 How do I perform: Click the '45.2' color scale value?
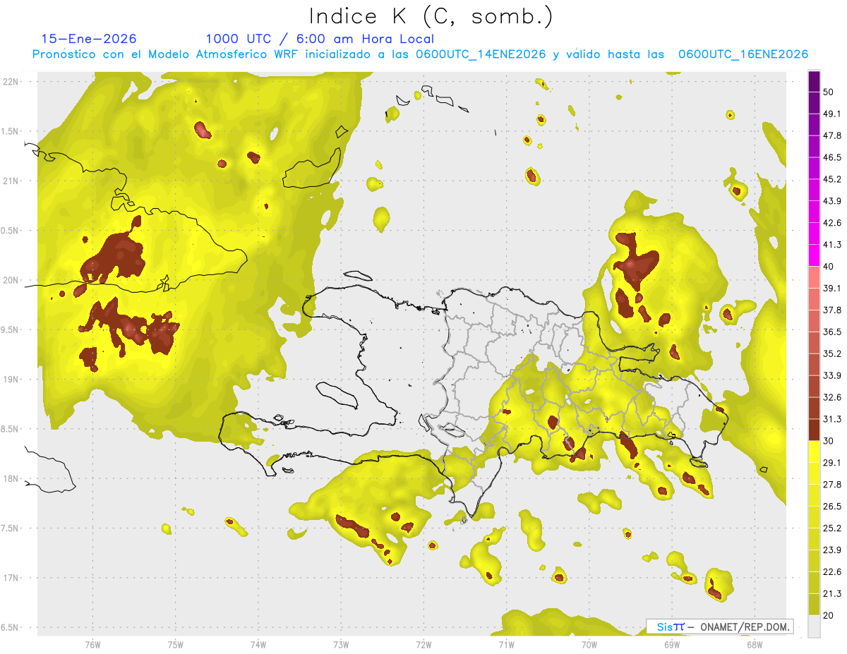pyautogui.click(x=831, y=179)
